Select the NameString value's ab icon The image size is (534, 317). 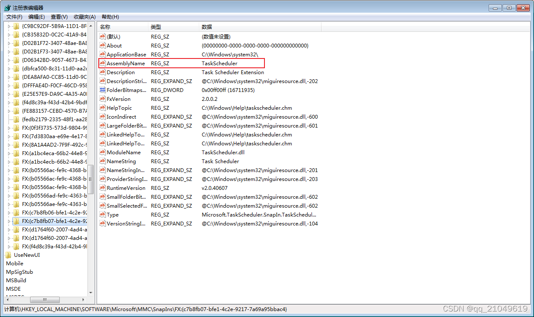[102, 161]
